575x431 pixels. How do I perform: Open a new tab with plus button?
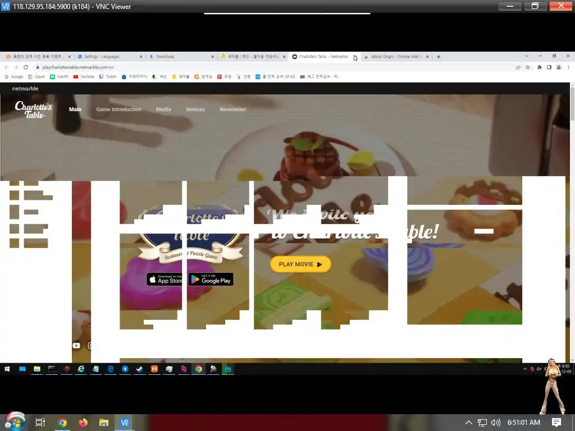(x=439, y=57)
